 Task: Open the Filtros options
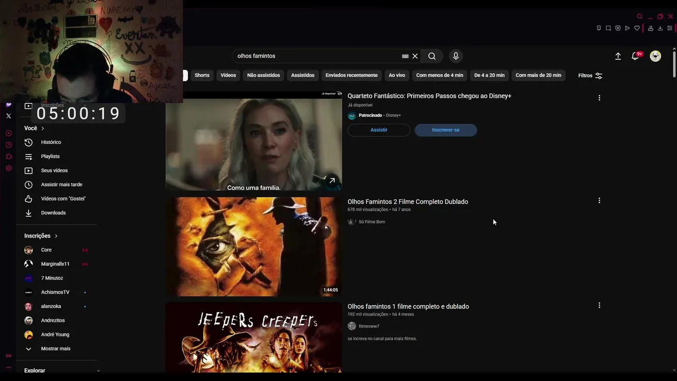pyautogui.click(x=590, y=76)
